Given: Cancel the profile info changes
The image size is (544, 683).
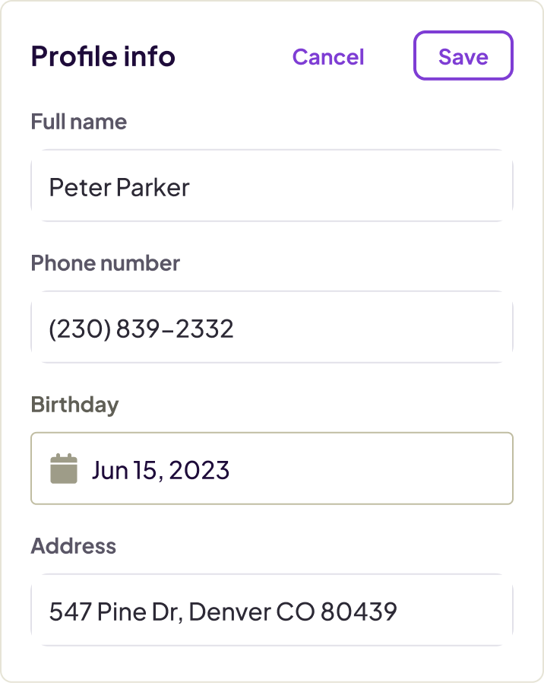Looking at the screenshot, I should click(328, 56).
